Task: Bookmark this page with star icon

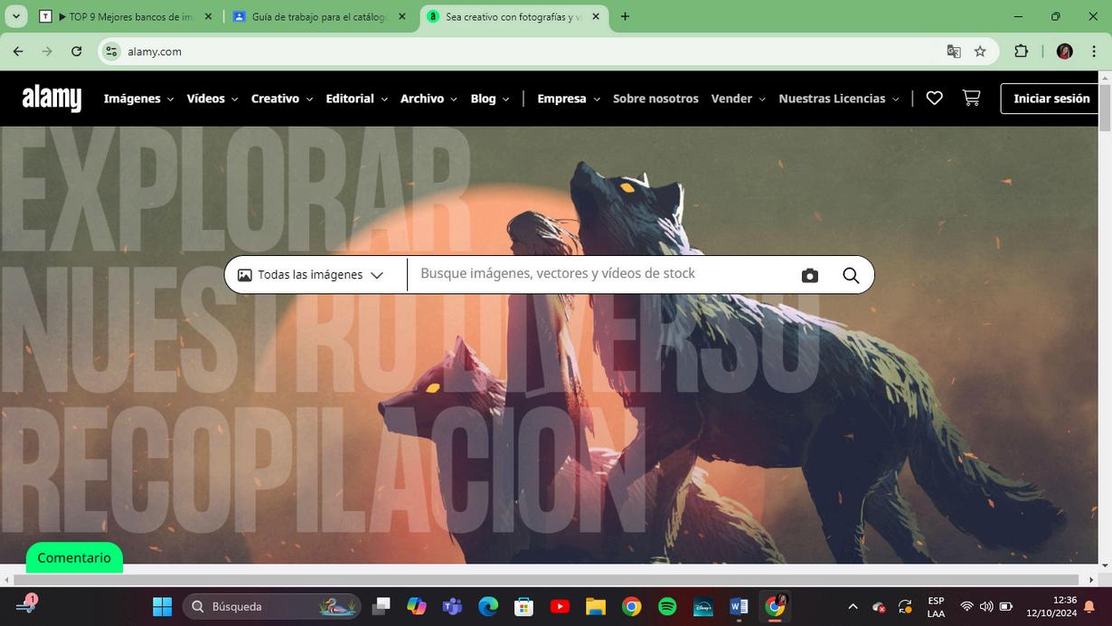Action: (x=980, y=52)
